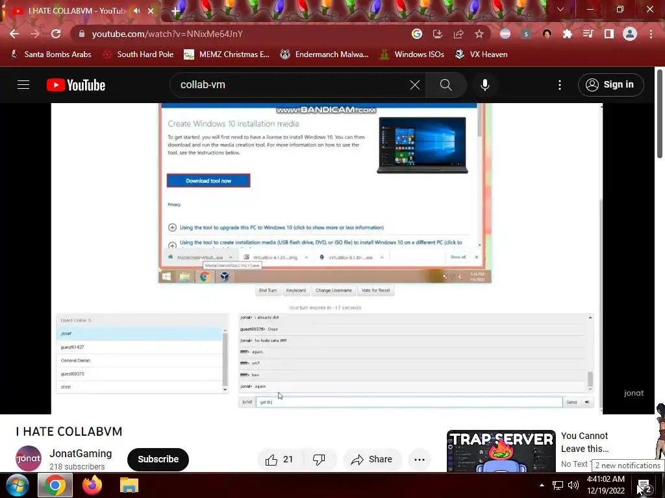
Task: Open Chrome three-dot menu
Action: point(651,34)
